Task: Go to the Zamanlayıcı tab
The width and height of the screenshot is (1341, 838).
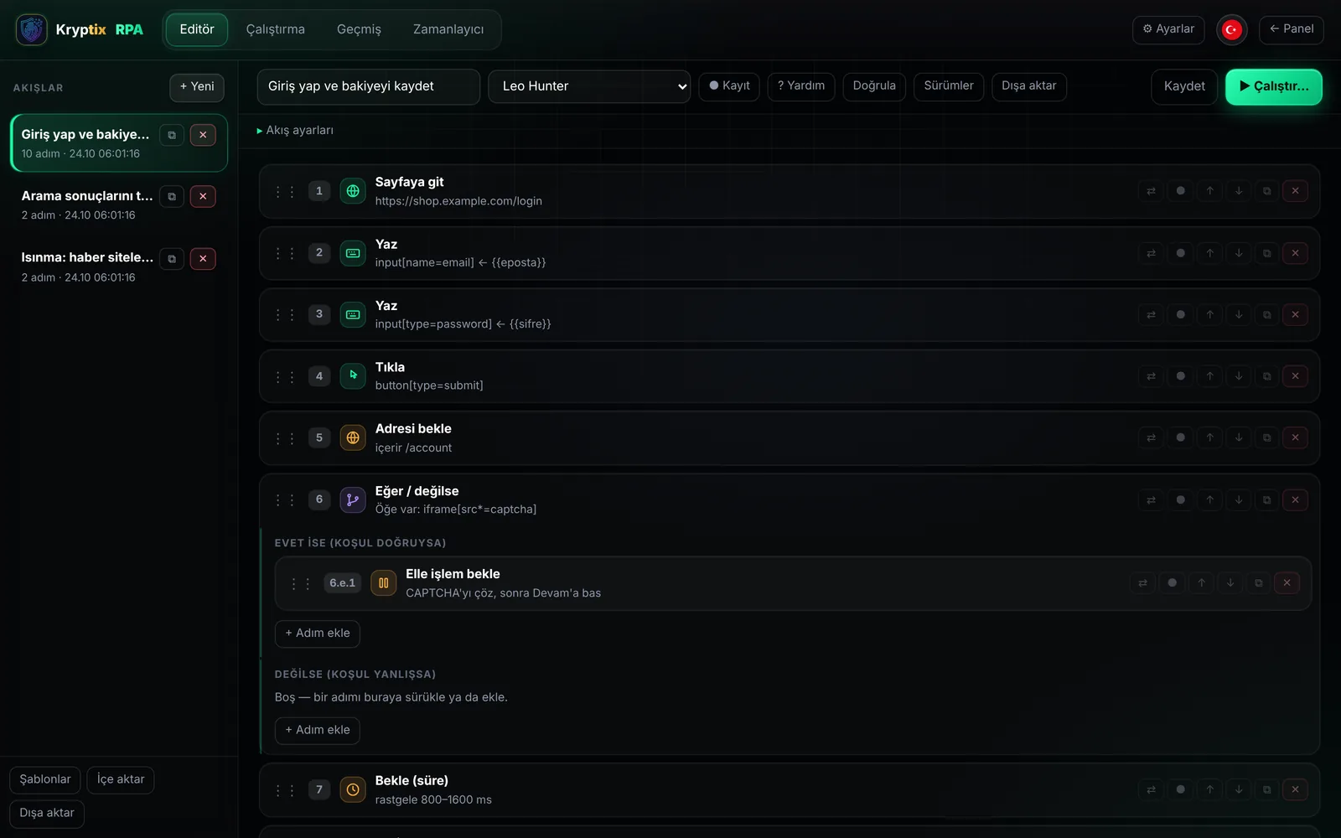Action: (448, 30)
